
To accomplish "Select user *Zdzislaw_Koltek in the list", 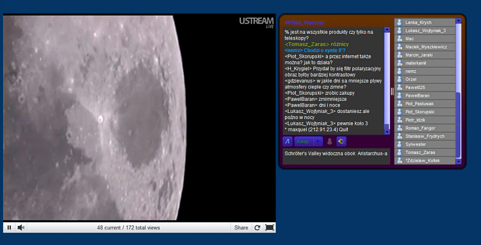I will (x=425, y=161).
